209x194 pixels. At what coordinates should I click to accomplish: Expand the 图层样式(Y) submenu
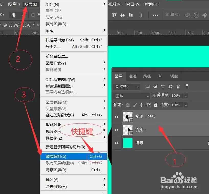(104, 63)
